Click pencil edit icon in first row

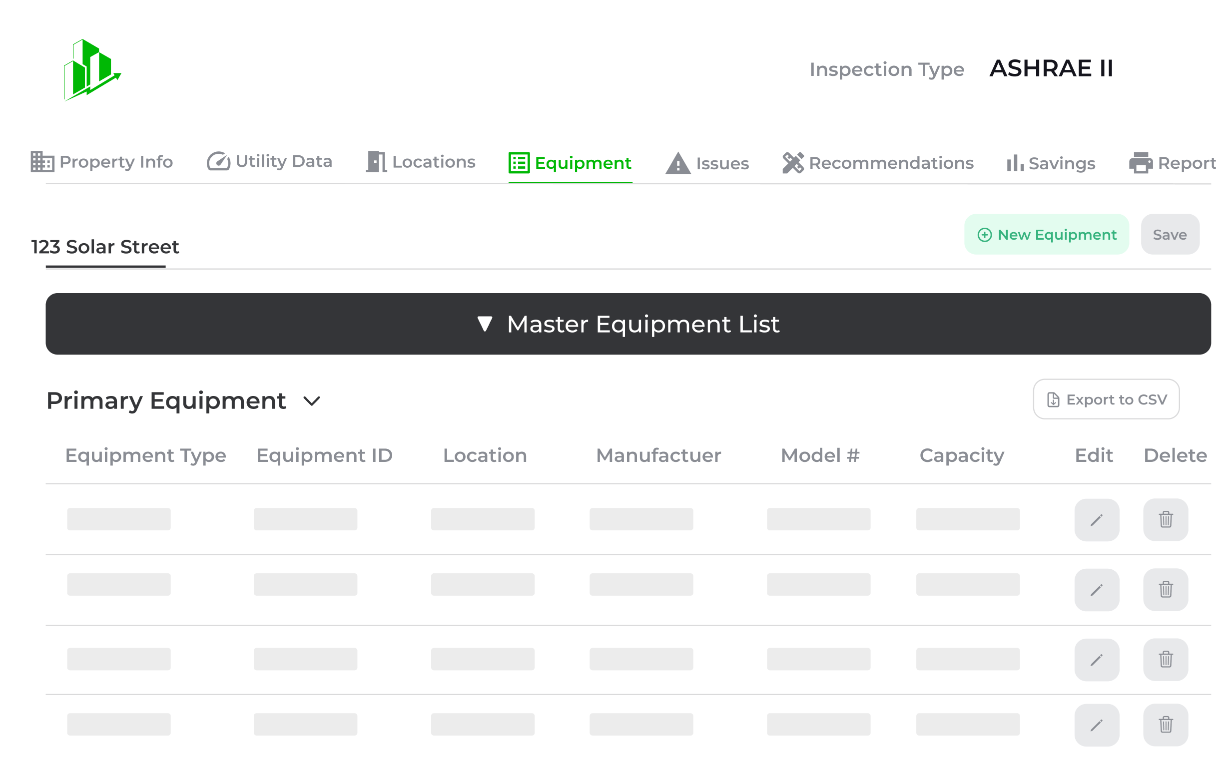click(x=1097, y=520)
